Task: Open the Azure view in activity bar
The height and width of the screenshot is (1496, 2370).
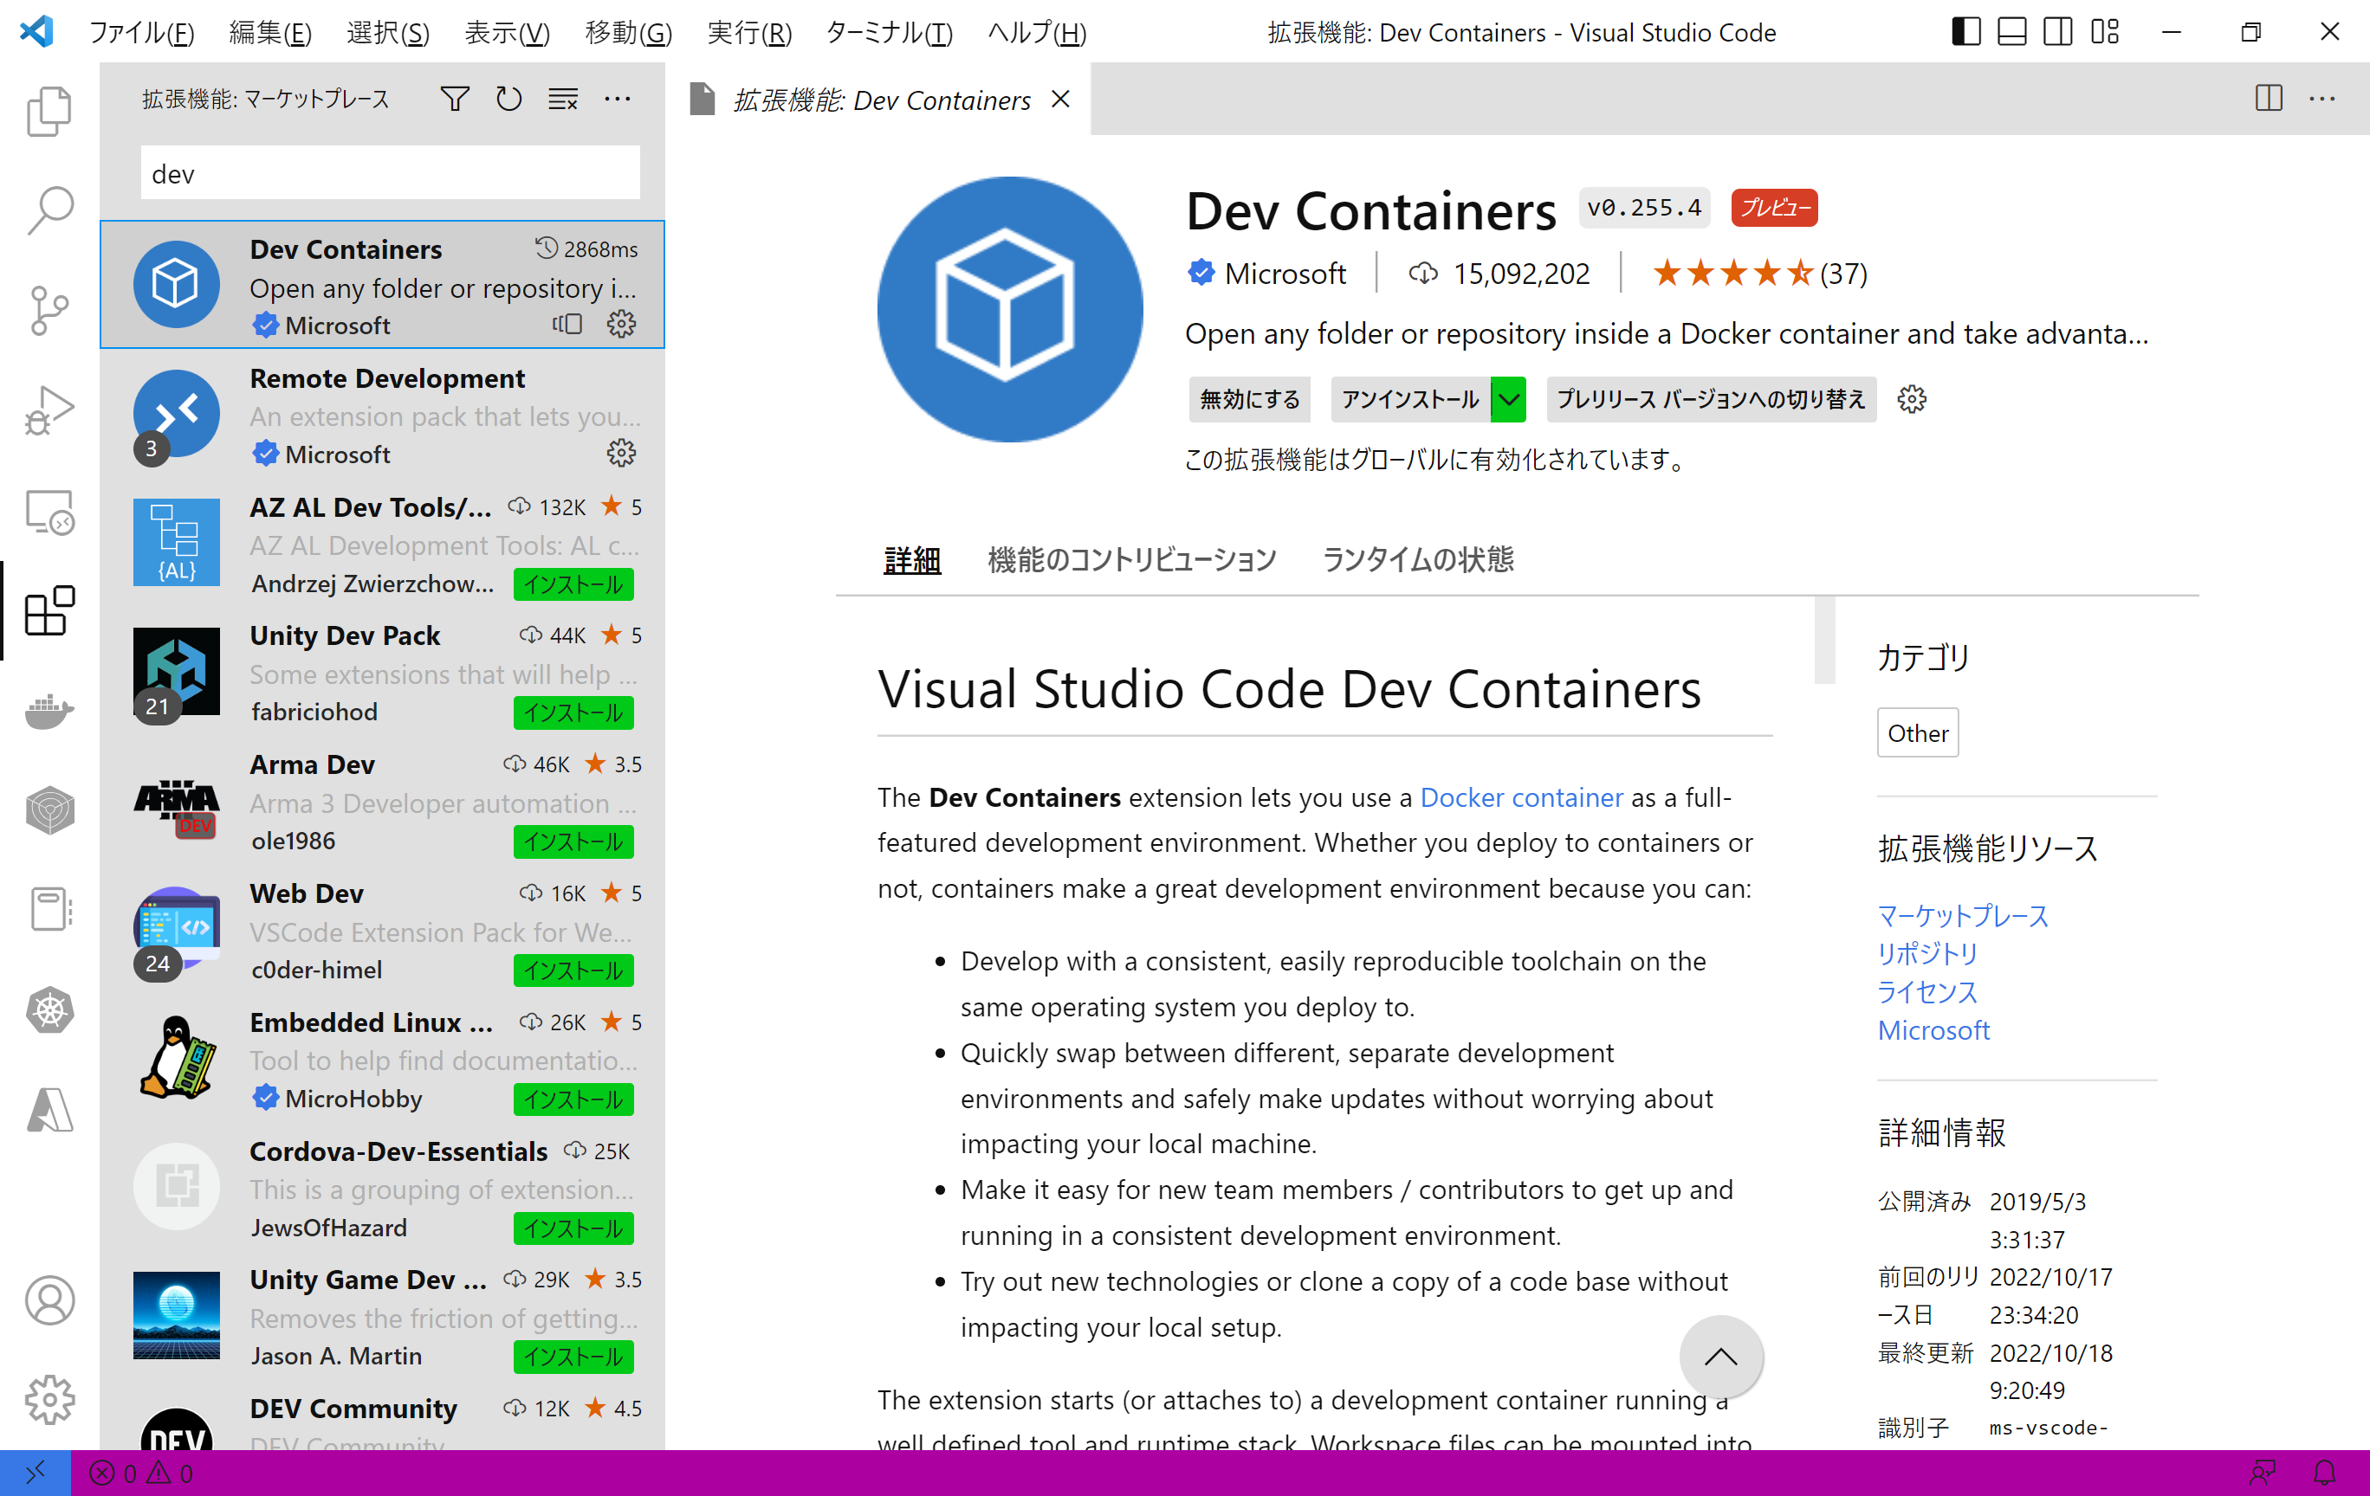Action: [49, 1111]
